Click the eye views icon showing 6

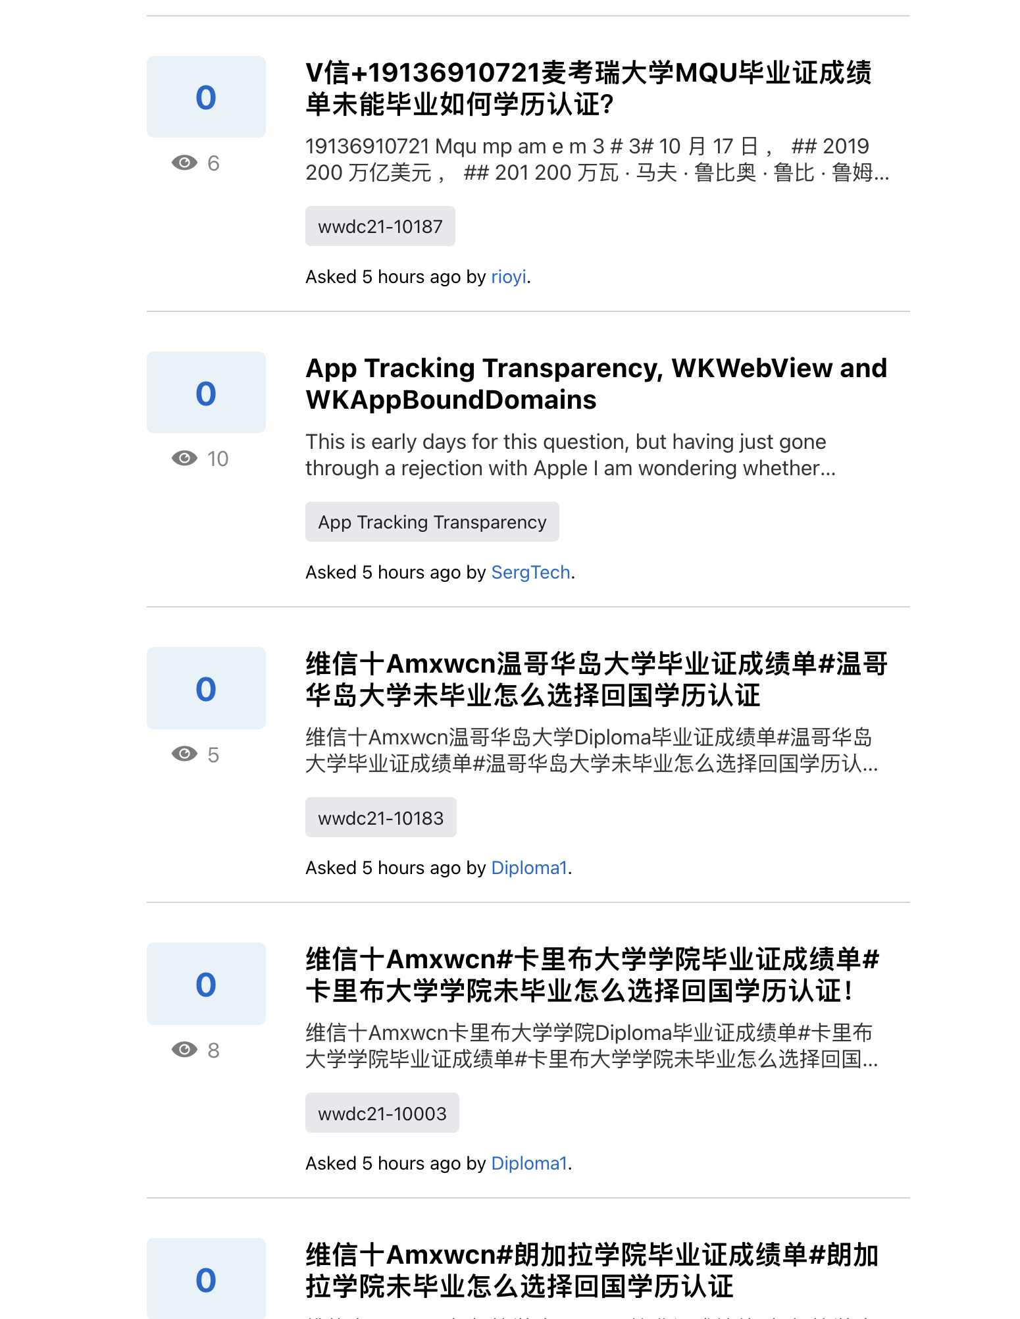[x=184, y=163]
